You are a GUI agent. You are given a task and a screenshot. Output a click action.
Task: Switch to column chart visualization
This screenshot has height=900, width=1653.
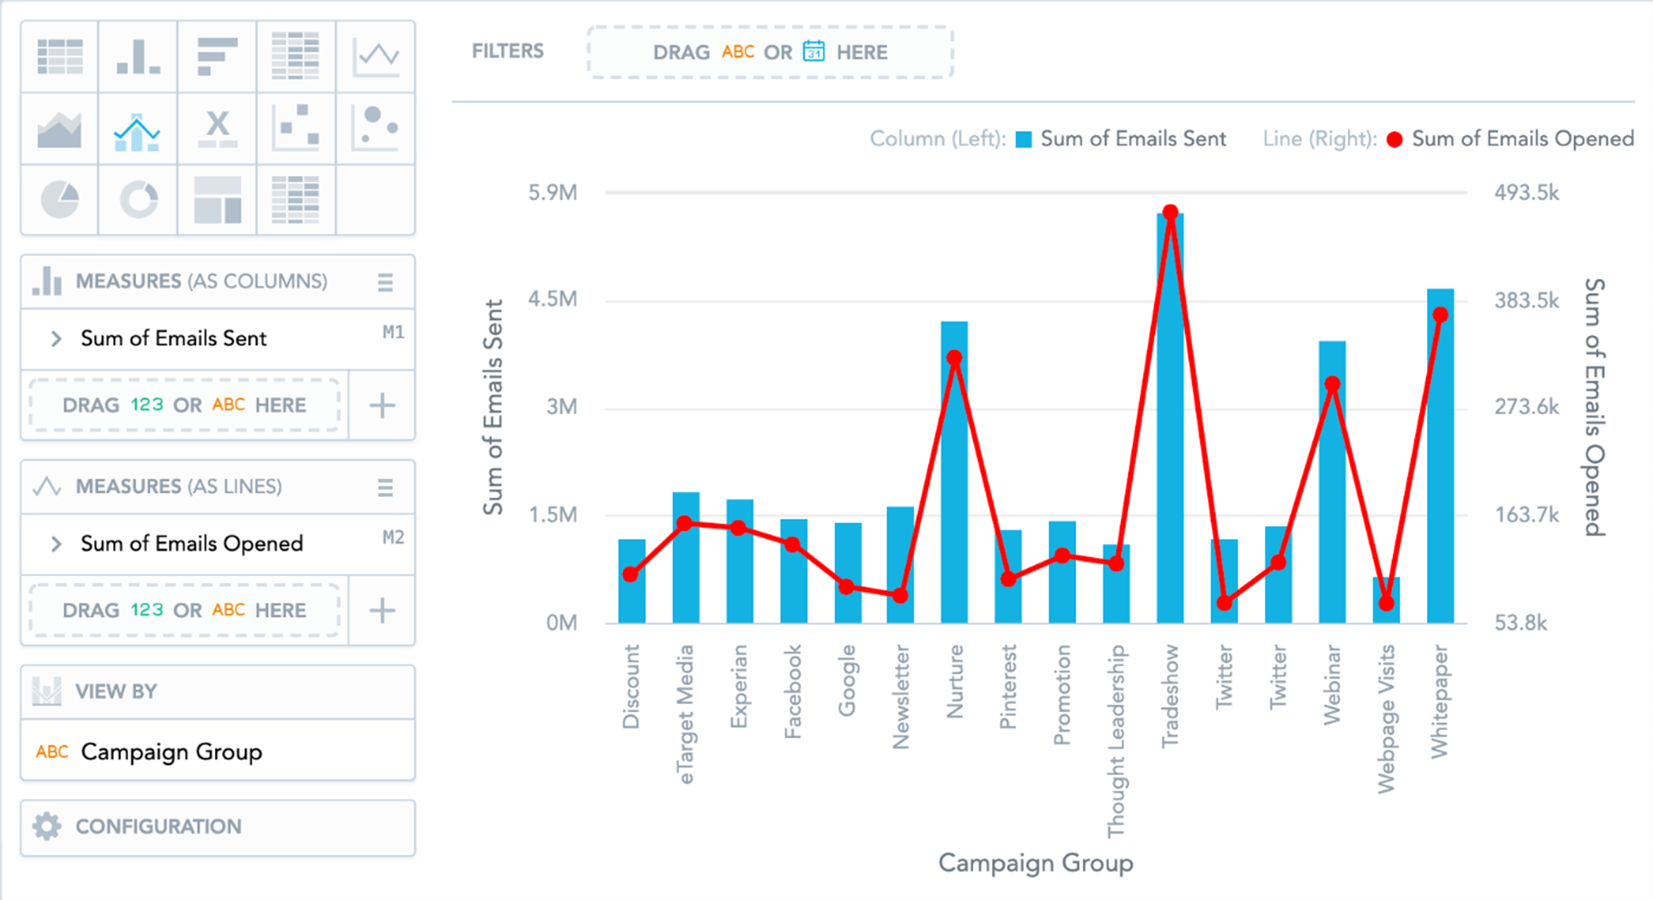point(138,57)
